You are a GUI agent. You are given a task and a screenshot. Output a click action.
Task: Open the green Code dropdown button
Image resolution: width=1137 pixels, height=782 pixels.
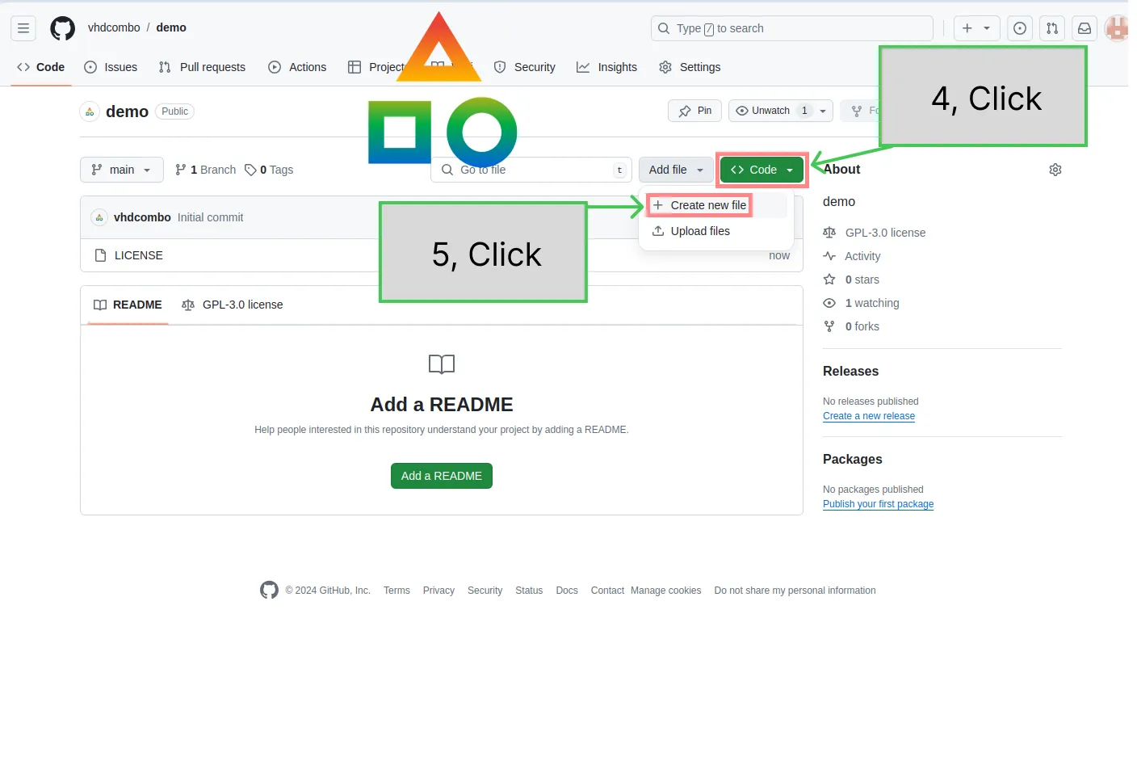pyautogui.click(x=762, y=170)
